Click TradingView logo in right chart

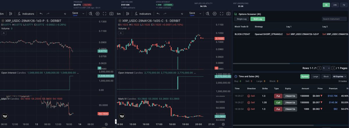point(122,117)
